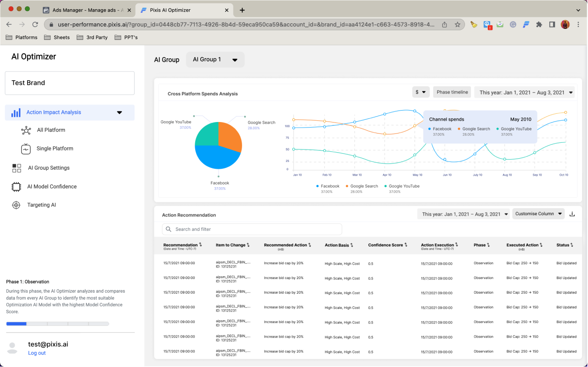Select the All Platform network icon

click(x=26, y=130)
